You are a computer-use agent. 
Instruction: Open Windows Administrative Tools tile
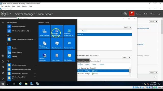click(45, 43)
